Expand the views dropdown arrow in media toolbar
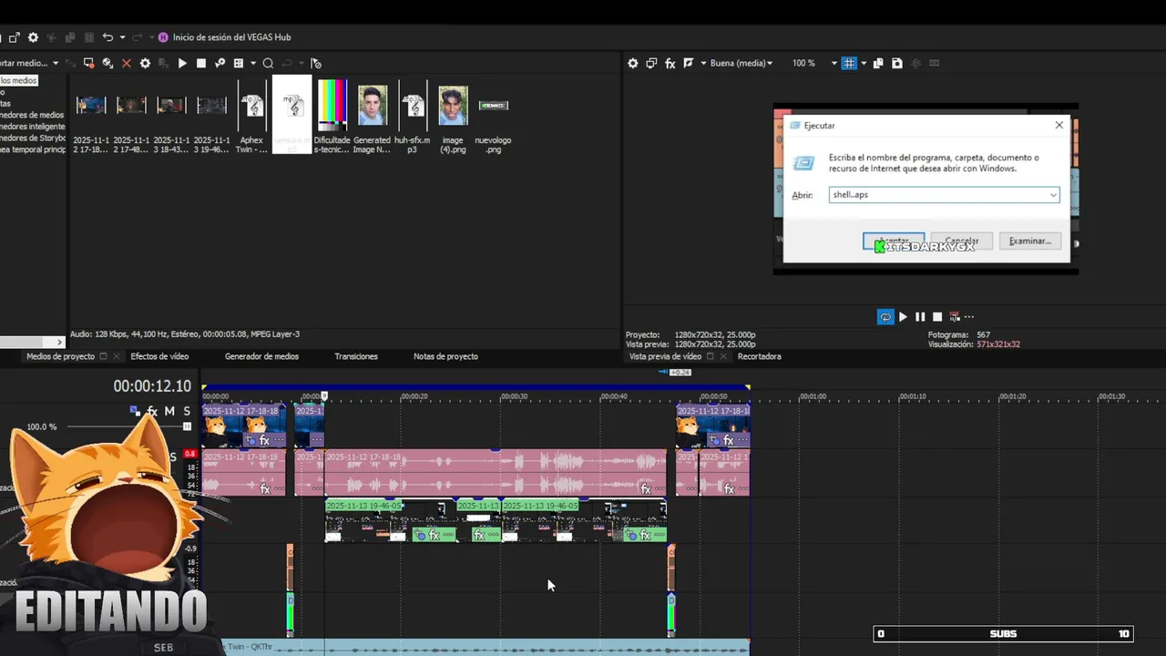Screen dimensions: 1166x656 tap(253, 64)
